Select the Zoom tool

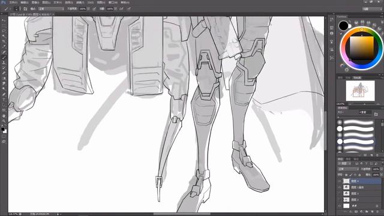tap(4, 121)
